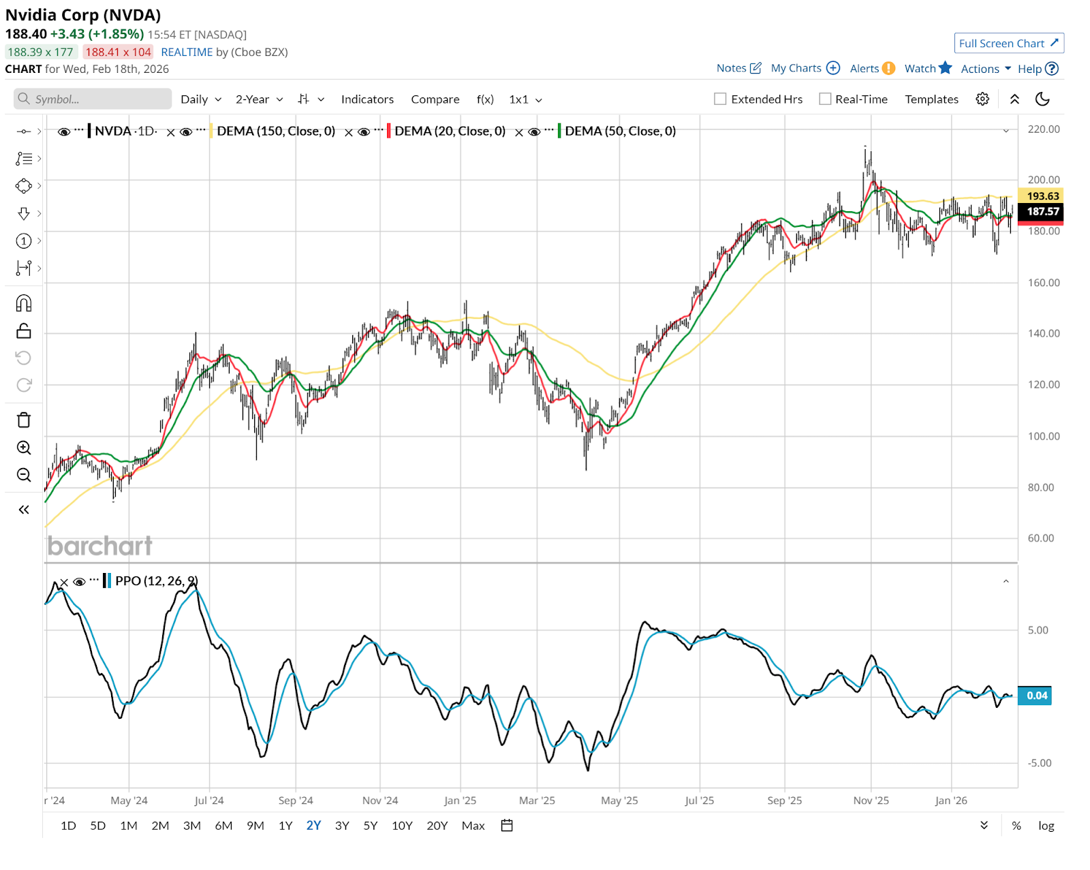The height and width of the screenshot is (870, 1090).
Task: Click the magnet snap tool icon
Action: click(x=24, y=303)
